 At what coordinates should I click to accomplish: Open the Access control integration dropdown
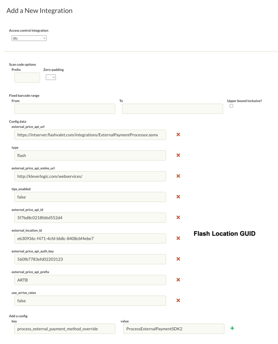point(29,38)
